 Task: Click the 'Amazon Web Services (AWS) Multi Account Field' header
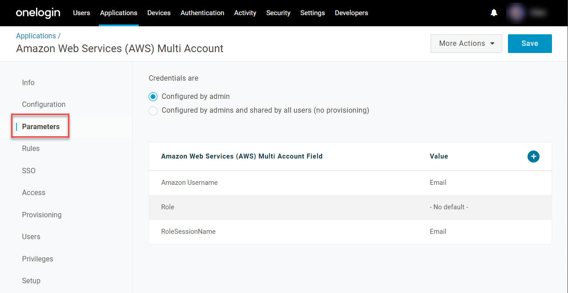point(242,156)
